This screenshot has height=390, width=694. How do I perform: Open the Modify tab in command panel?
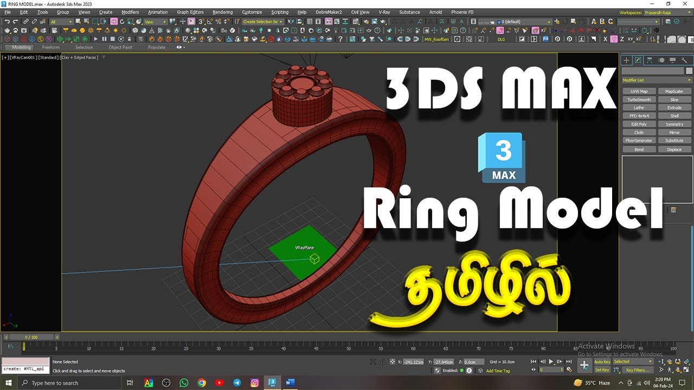click(638, 60)
